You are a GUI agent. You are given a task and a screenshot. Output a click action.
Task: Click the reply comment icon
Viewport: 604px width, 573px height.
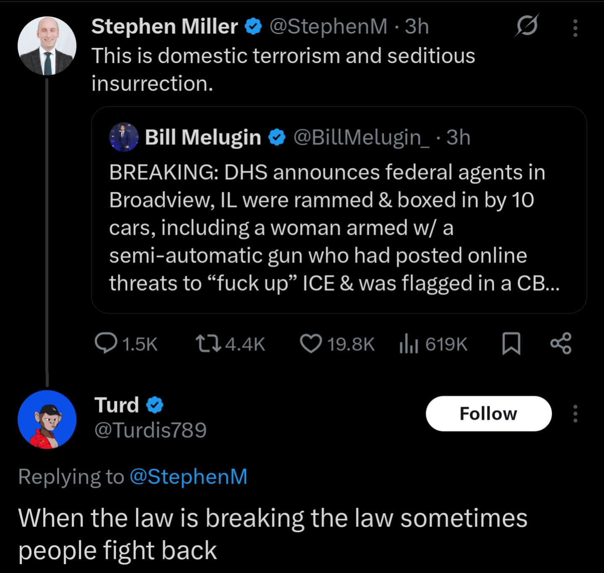tap(106, 343)
